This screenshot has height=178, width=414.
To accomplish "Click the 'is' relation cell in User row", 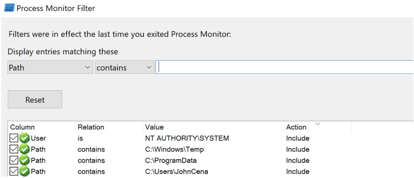I will (80, 138).
